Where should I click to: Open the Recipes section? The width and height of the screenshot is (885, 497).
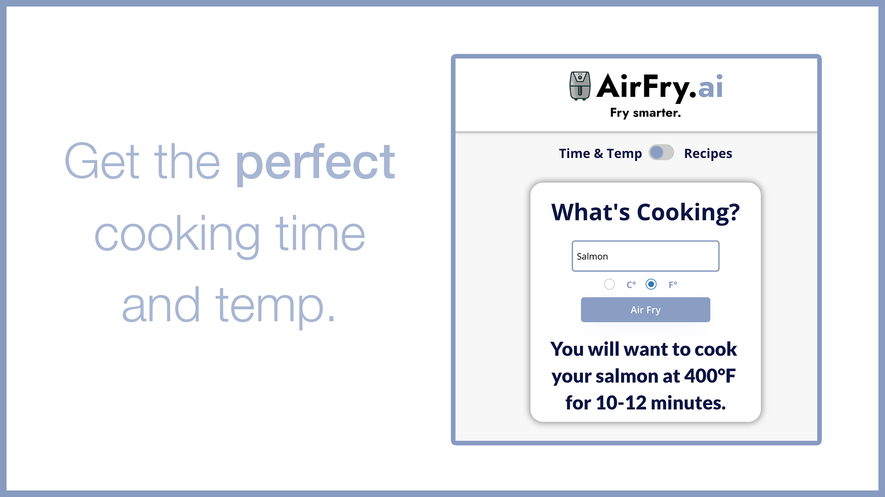(x=708, y=153)
